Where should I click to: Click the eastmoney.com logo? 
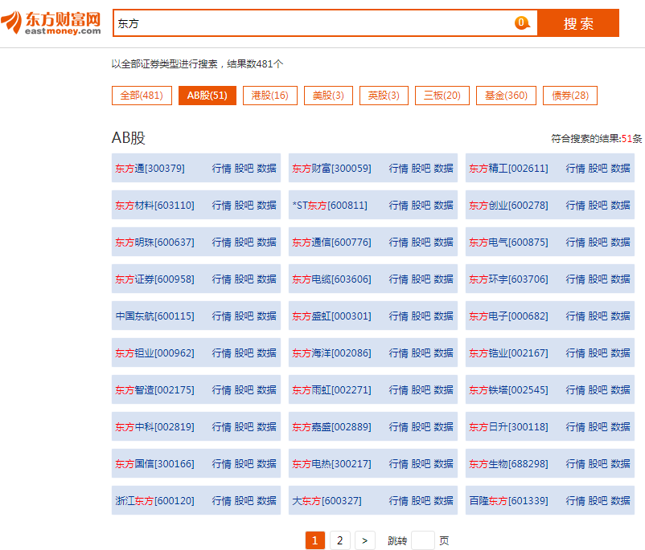point(51,22)
